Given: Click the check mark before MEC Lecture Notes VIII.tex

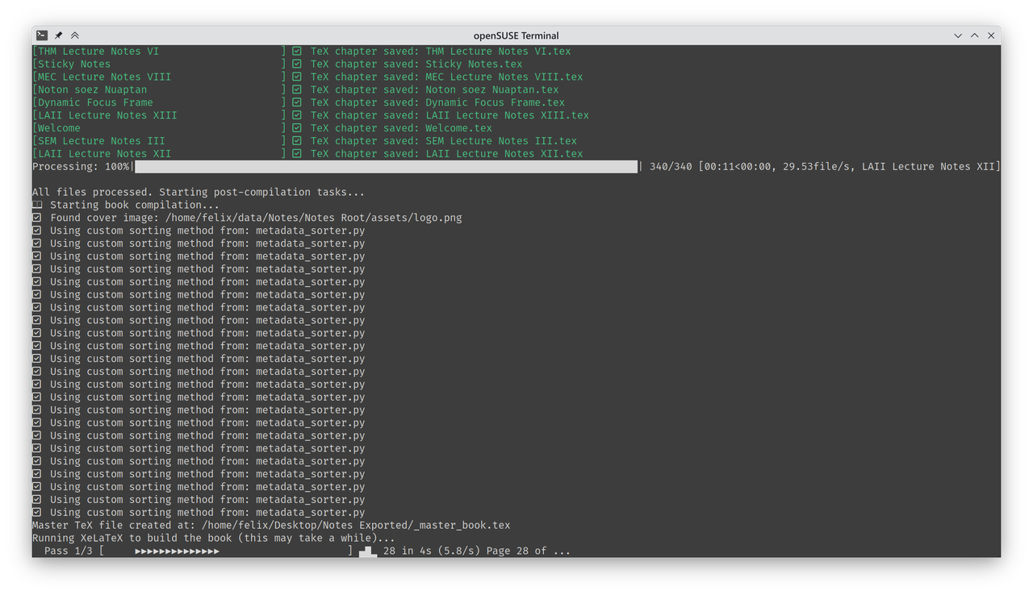Looking at the screenshot, I should [x=297, y=77].
